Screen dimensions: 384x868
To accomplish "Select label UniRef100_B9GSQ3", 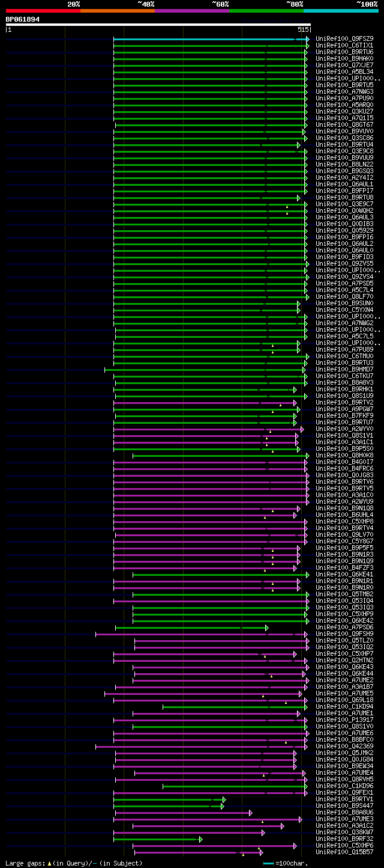I will coord(344,171).
